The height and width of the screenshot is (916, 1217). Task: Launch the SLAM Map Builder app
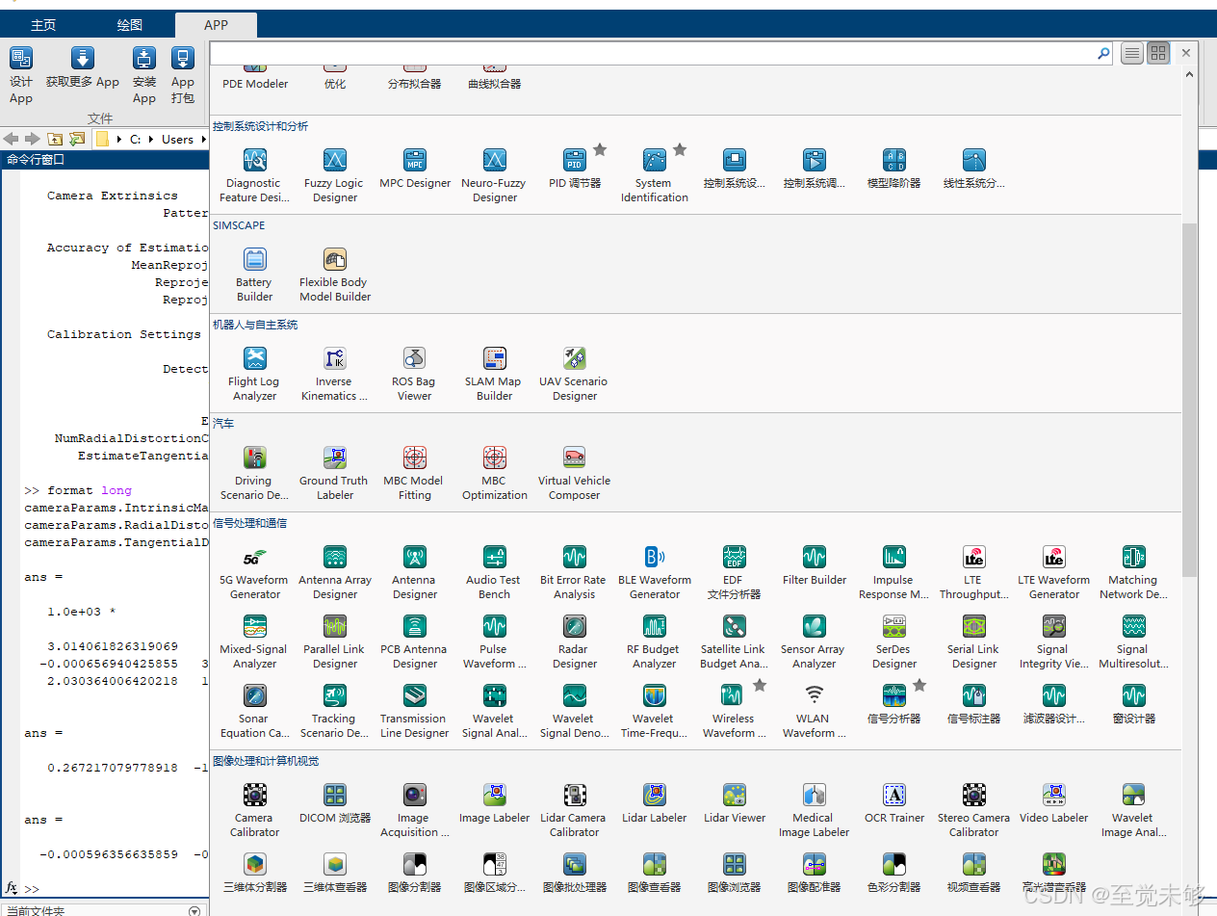[494, 374]
